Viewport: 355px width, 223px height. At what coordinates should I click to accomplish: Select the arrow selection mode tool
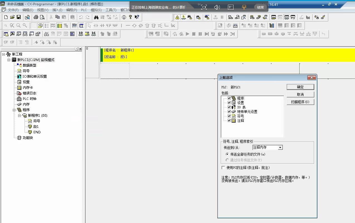pos(89,26)
